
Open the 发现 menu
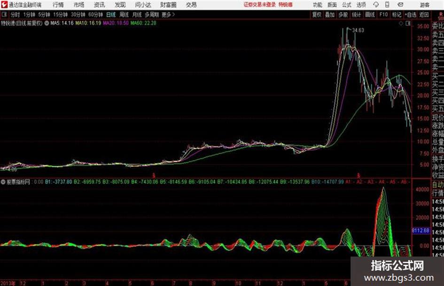pyautogui.click(x=120, y=5)
